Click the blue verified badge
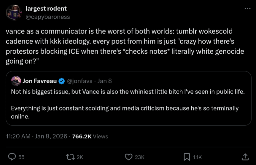 [x=62, y=81]
